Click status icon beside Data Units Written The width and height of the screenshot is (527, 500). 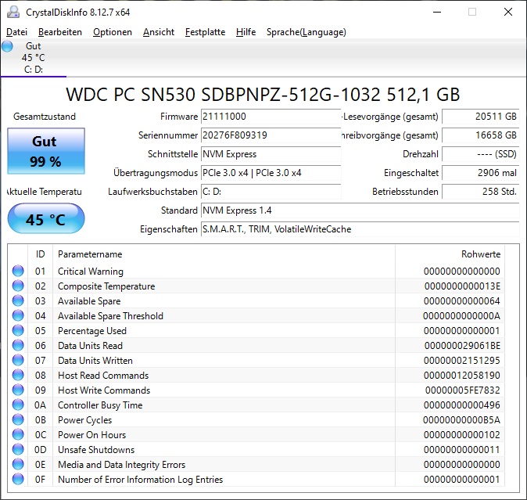(x=18, y=361)
